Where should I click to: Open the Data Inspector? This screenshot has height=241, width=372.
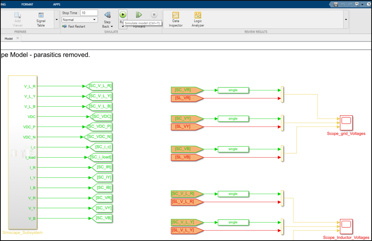coord(176,19)
